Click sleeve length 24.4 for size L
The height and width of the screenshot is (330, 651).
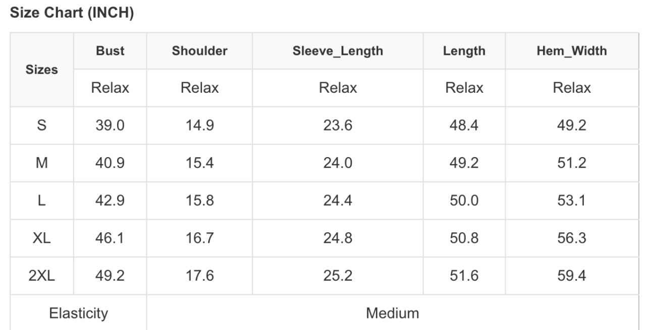338,201
